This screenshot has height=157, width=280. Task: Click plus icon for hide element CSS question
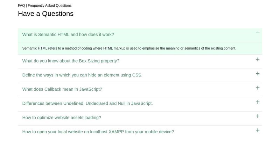point(258,74)
